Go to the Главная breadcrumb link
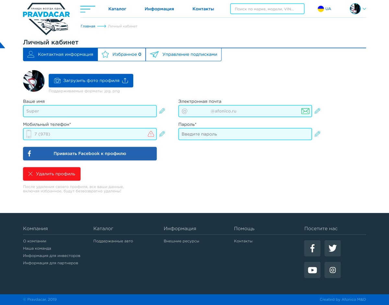 coord(88,26)
